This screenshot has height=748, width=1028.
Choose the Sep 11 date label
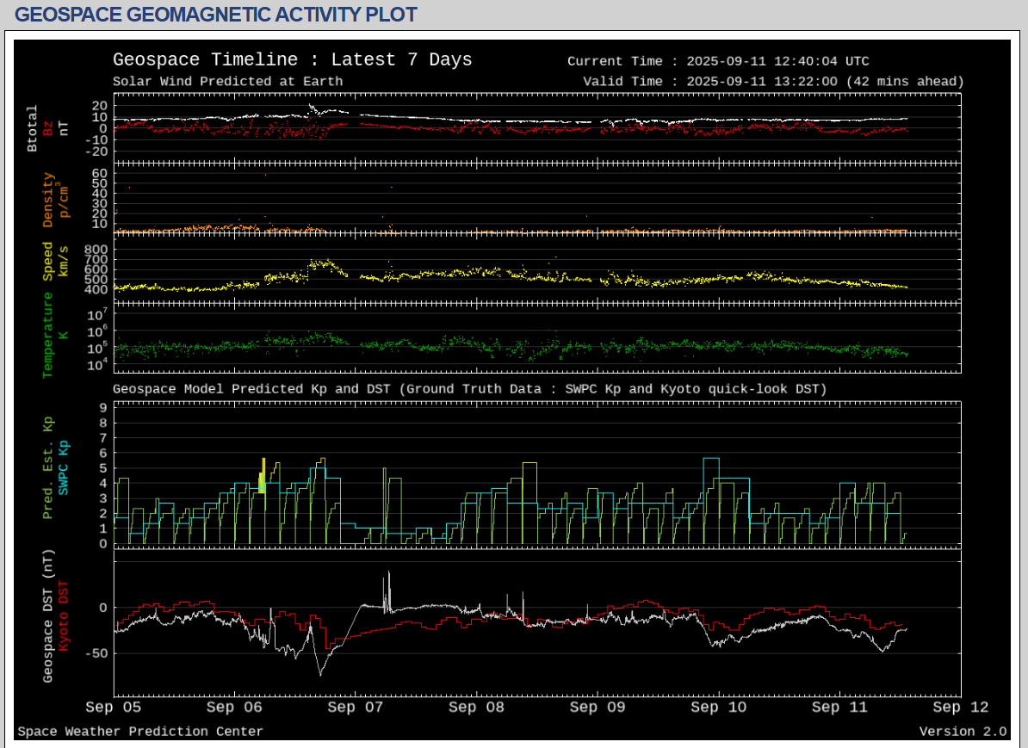[839, 708]
